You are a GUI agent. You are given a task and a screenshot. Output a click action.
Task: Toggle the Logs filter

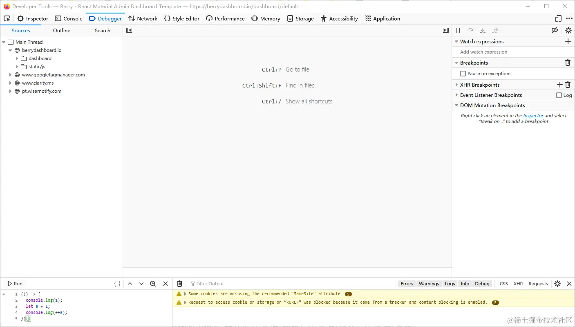coord(450,284)
